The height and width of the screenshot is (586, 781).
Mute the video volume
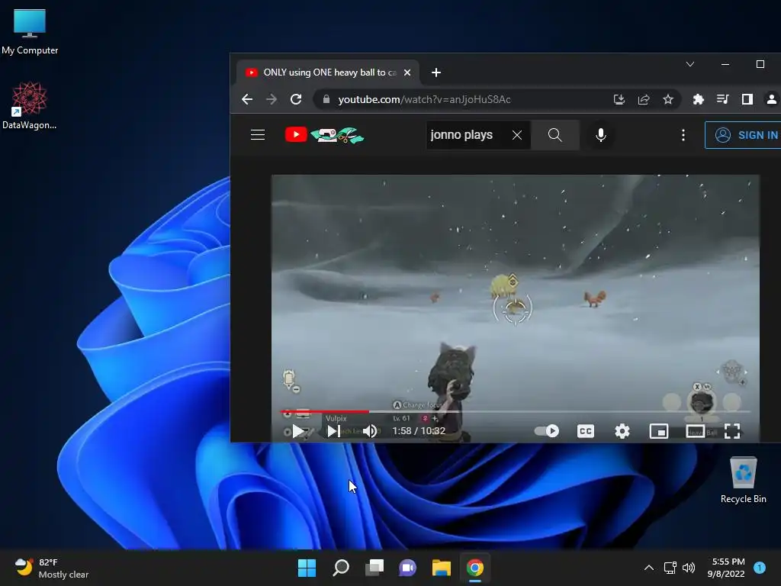coord(370,431)
